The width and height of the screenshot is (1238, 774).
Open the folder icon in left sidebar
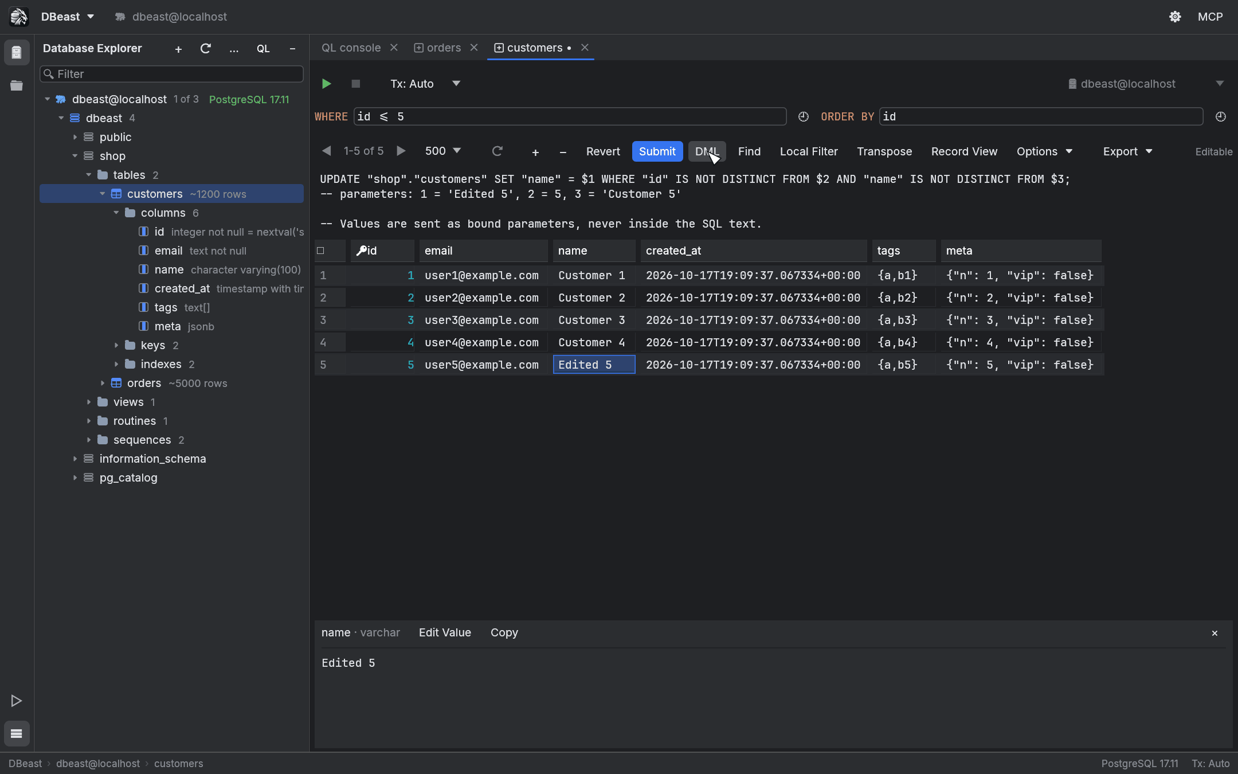coord(17,85)
